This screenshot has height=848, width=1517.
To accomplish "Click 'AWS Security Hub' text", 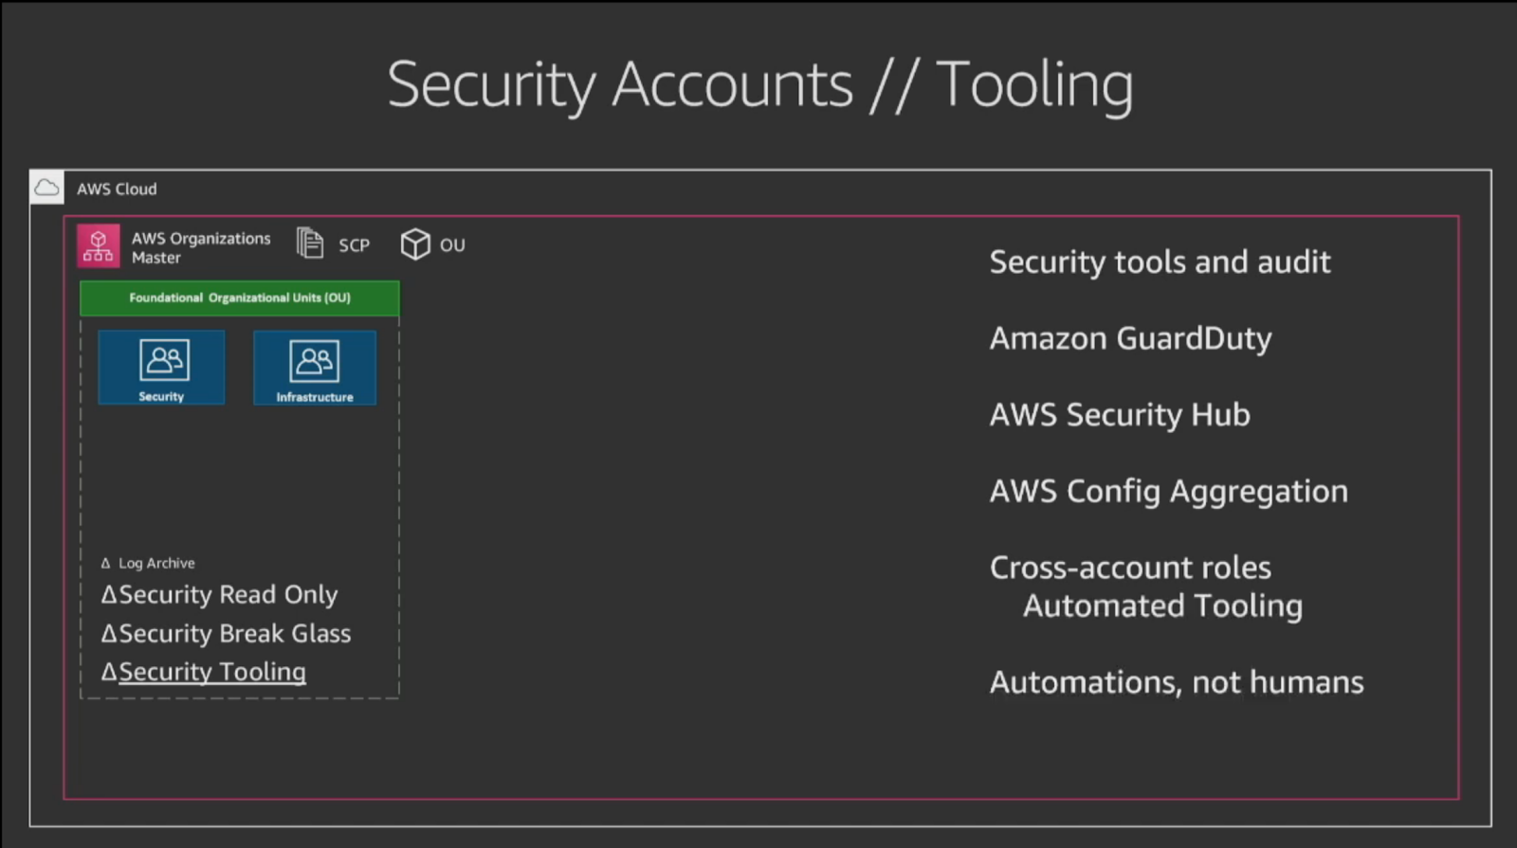I will (x=1120, y=415).
